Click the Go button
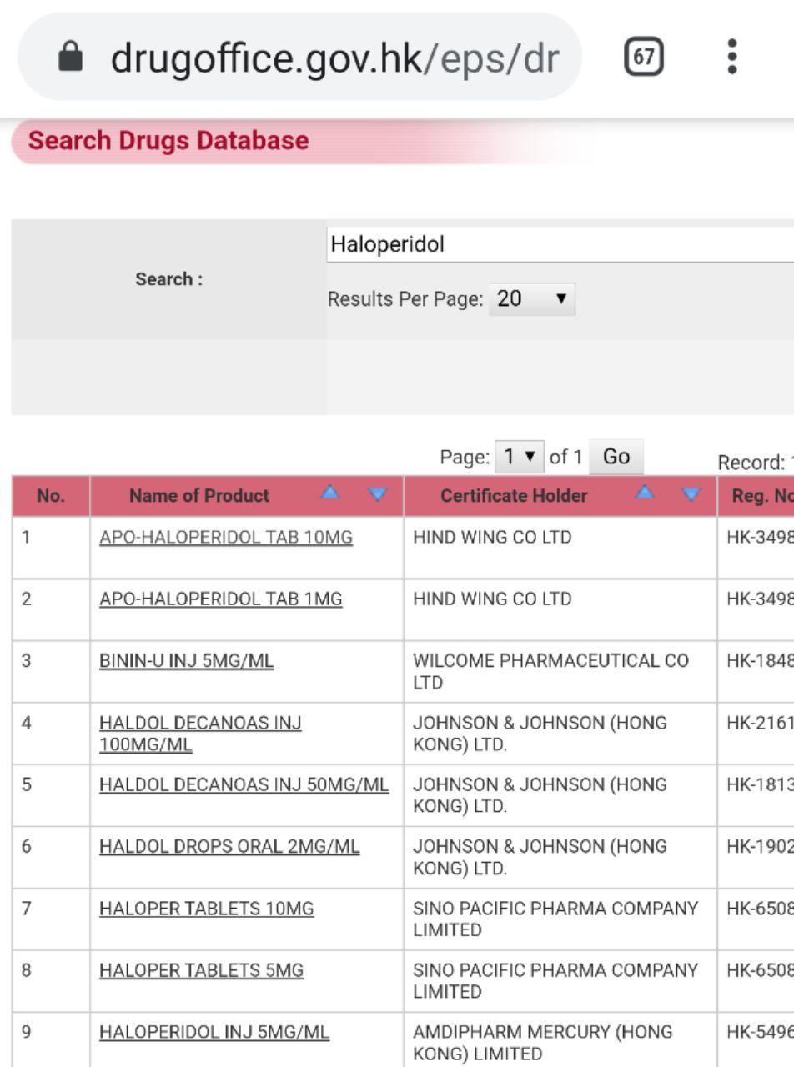Viewport: 794px width, 1067px height. tap(616, 457)
